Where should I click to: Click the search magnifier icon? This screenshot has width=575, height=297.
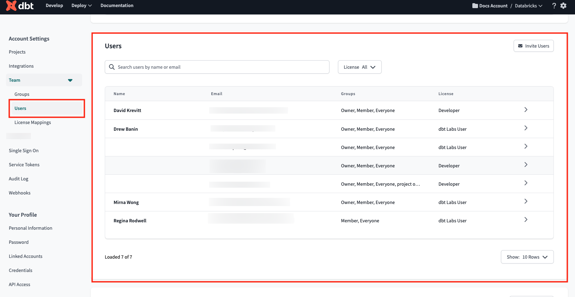[112, 67]
